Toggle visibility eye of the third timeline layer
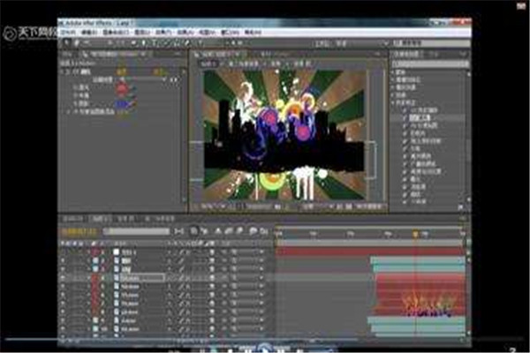Screen dimensions: 530x353 (x=63, y=269)
